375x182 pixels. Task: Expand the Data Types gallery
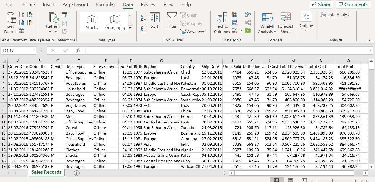click(130, 28)
